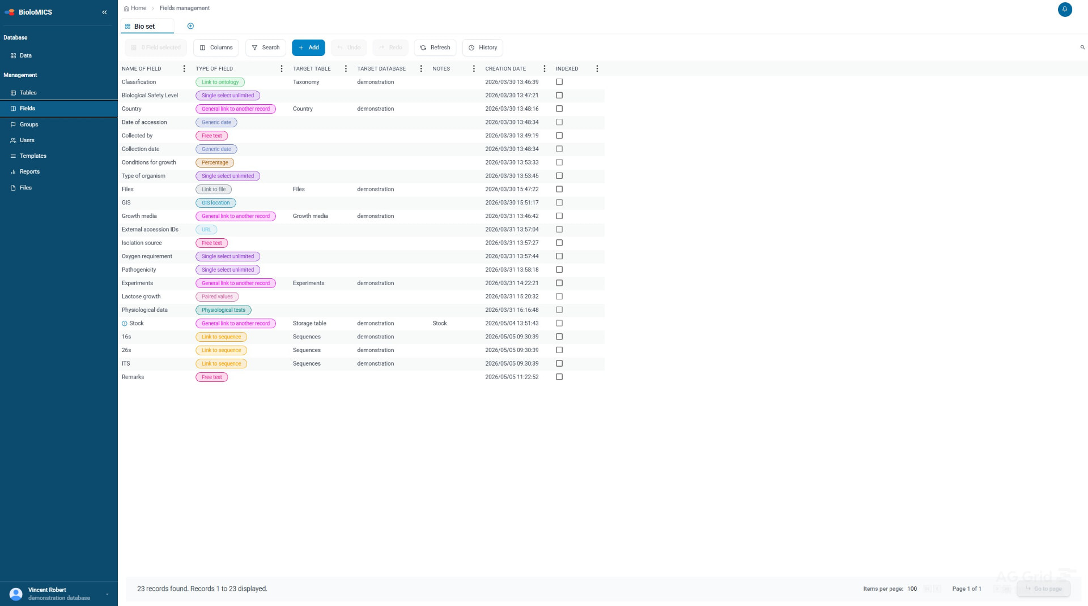Sort by the Creation Date column header
1088x606 pixels.
(505, 68)
